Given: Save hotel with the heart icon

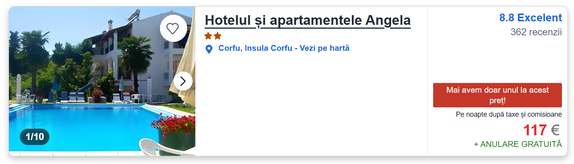Looking at the screenshot, I should (173, 28).
